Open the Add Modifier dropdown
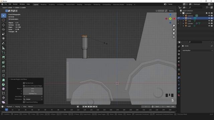Image resolution: width=214 pixels, height=120 pixels. [198, 50]
